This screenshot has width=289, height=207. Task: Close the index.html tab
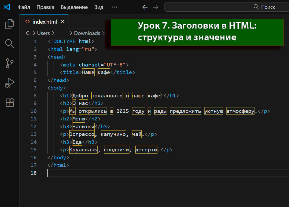[x=63, y=21]
